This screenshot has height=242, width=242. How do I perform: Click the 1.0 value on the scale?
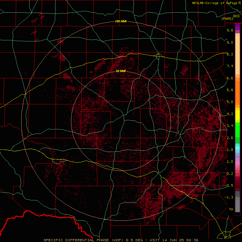[230, 162]
